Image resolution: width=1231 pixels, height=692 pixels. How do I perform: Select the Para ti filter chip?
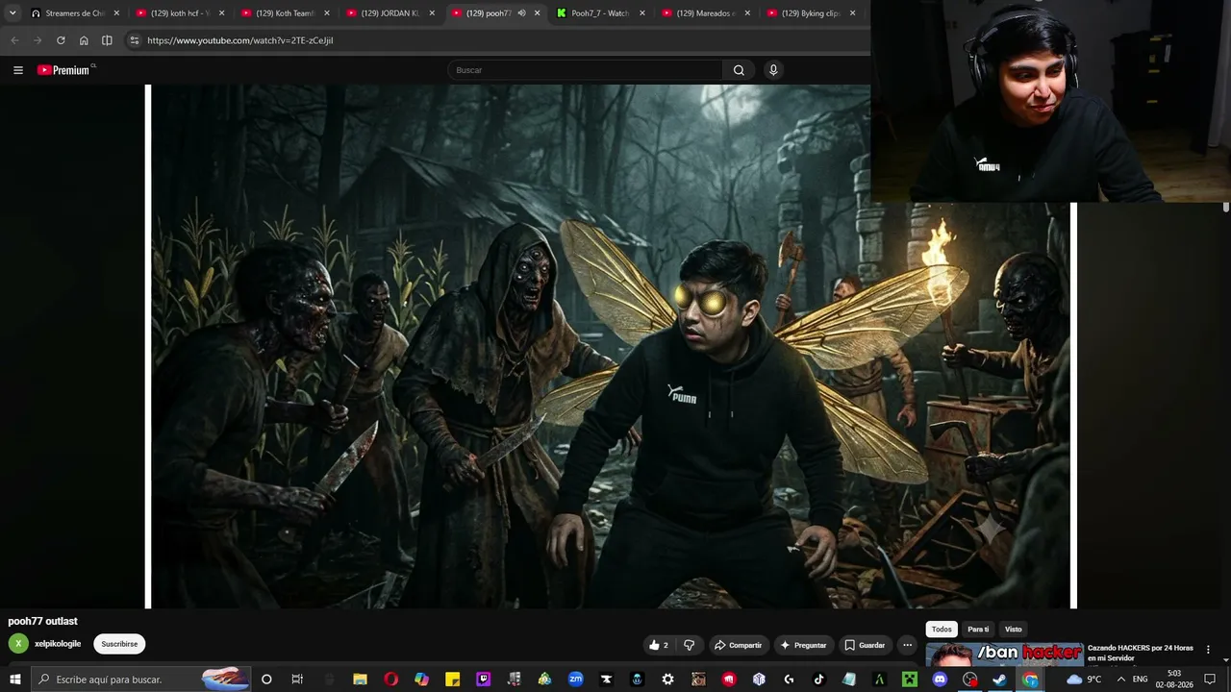[x=978, y=630]
